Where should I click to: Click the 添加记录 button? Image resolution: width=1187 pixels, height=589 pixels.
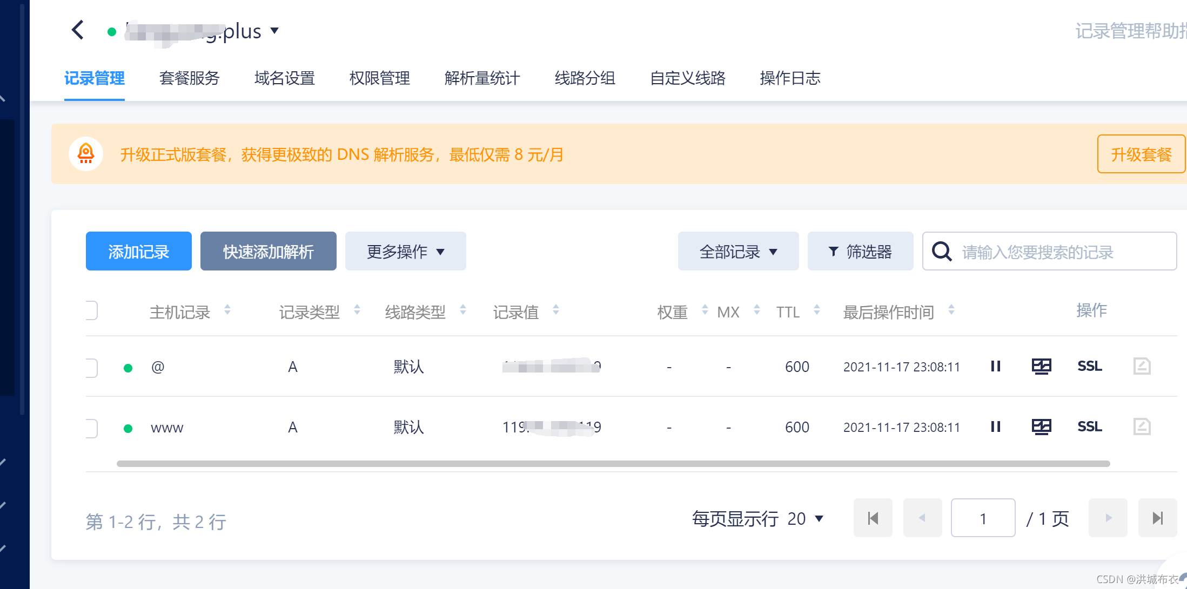click(138, 252)
